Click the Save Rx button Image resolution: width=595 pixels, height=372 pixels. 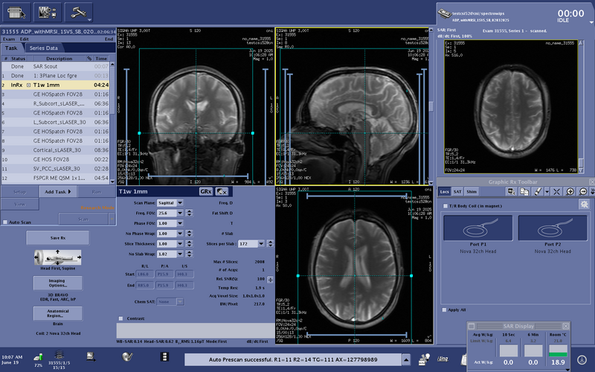[58, 238]
